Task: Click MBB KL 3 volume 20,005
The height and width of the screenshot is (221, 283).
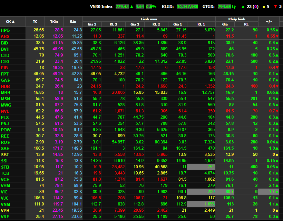Action: coord(118,92)
